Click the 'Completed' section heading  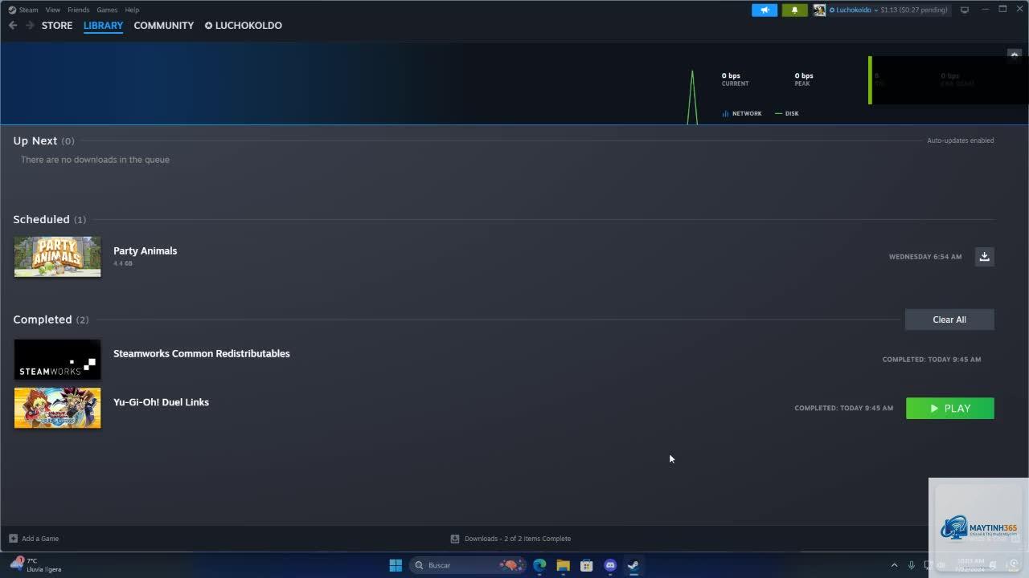click(x=43, y=320)
